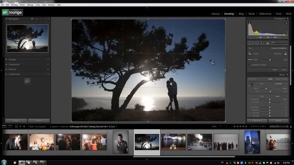Click the Auto tone button

pos(277,96)
